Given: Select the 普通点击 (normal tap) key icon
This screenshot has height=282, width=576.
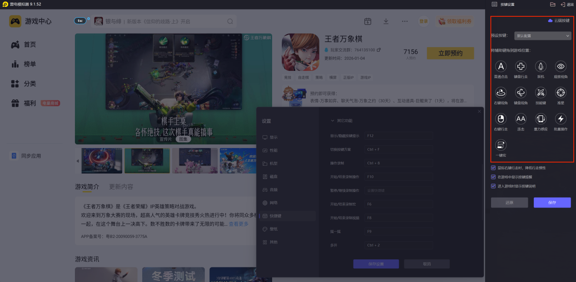Looking at the screenshot, I should (501, 66).
